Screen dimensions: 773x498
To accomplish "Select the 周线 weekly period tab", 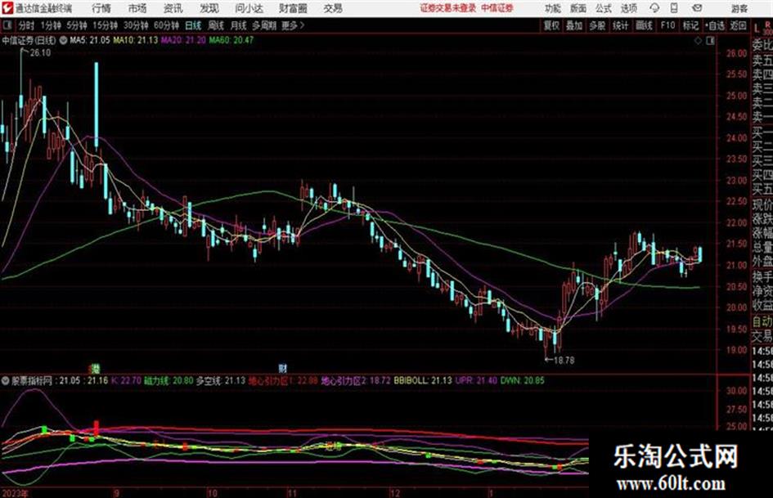I will [216, 25].
